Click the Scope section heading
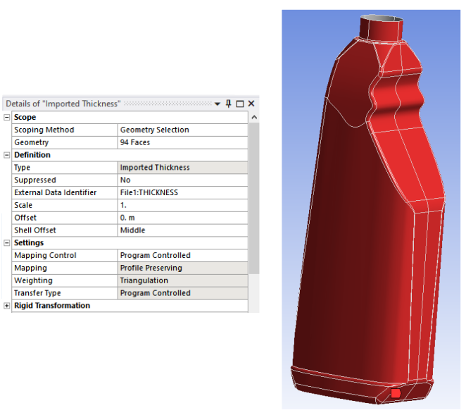This screenshot has width=466, height=415. click(25, 117)
